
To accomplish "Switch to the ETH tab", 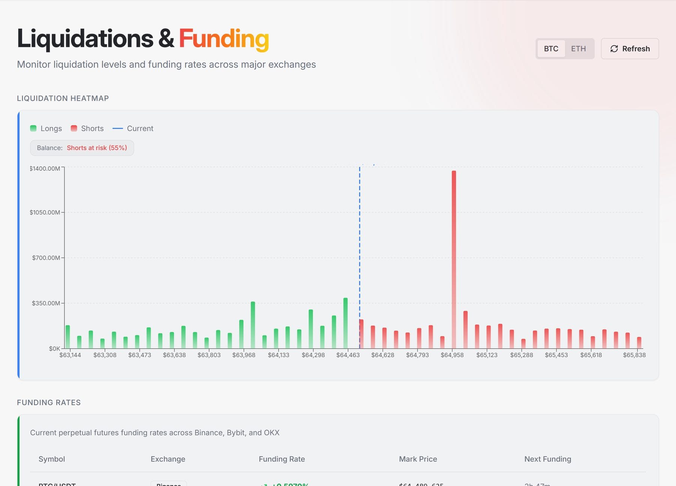I will pyautogui.click(x=578, y=49).
